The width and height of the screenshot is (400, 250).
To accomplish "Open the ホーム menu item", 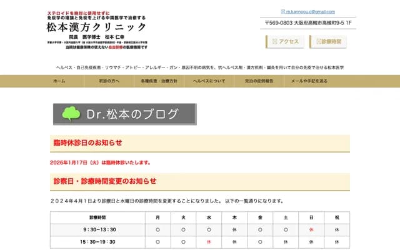I will coord(59,81).
